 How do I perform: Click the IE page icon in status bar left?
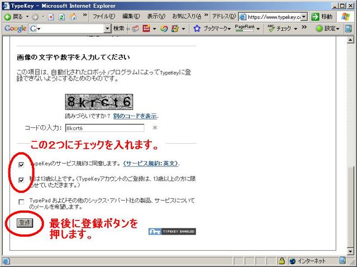point(6,261)
